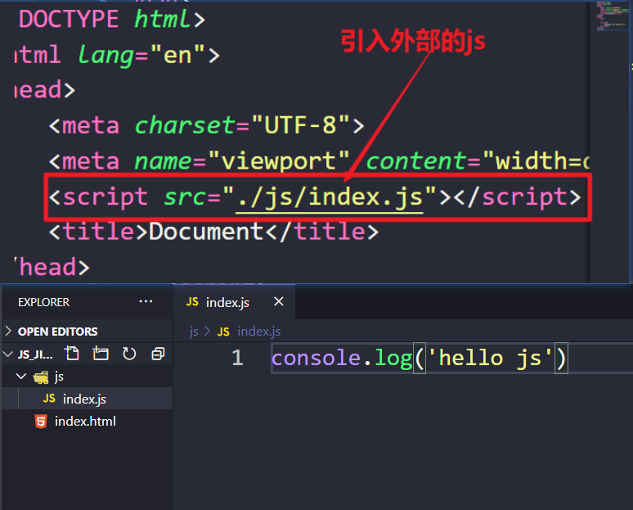Click the JS icon in the breadcrumb
Viewport: 633px width, 510px height.
click(x=223, y=332)
